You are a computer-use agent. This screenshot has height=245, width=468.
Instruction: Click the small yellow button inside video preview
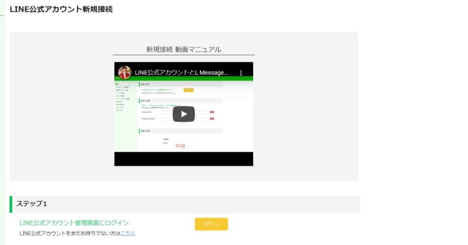[x=188, y=90]
